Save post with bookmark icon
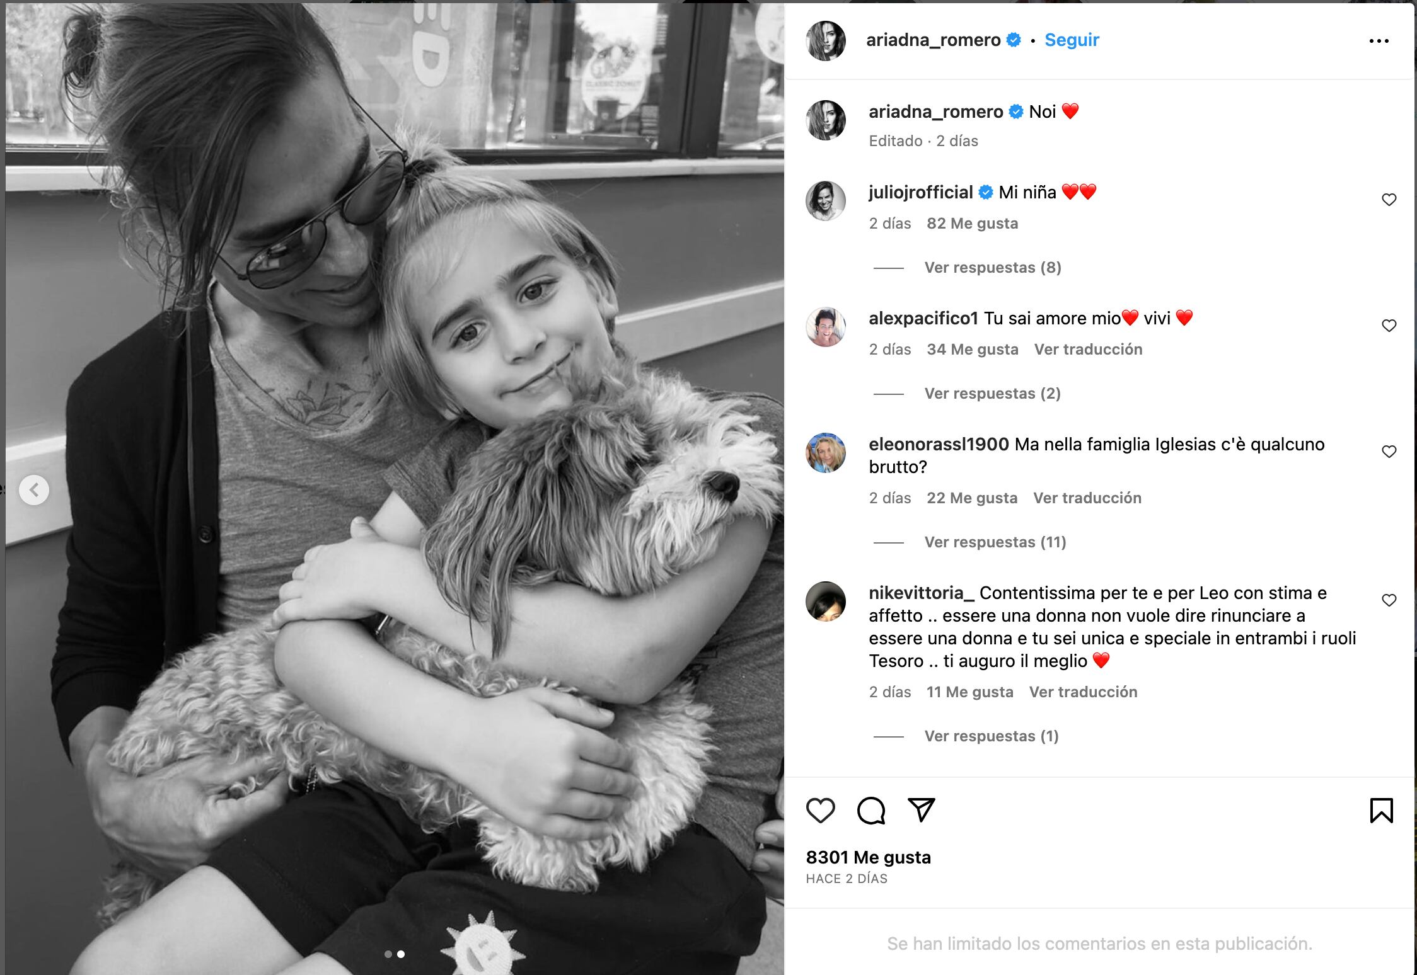Image resolution: width=1417 pixels, height=975 pixels. click(x=1381, y=811)
